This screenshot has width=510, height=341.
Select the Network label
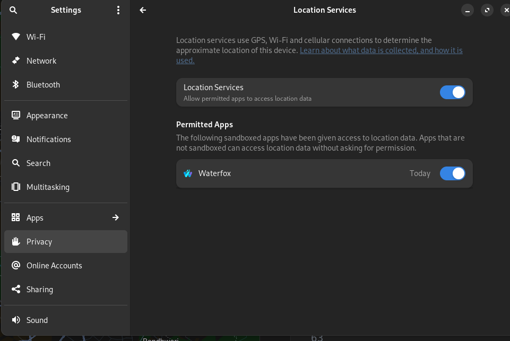[x=41, y=61]
